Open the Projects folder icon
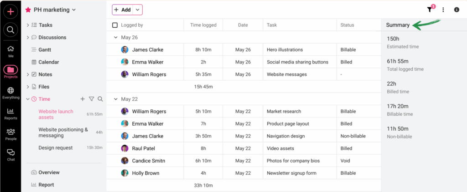 point(10,69)
